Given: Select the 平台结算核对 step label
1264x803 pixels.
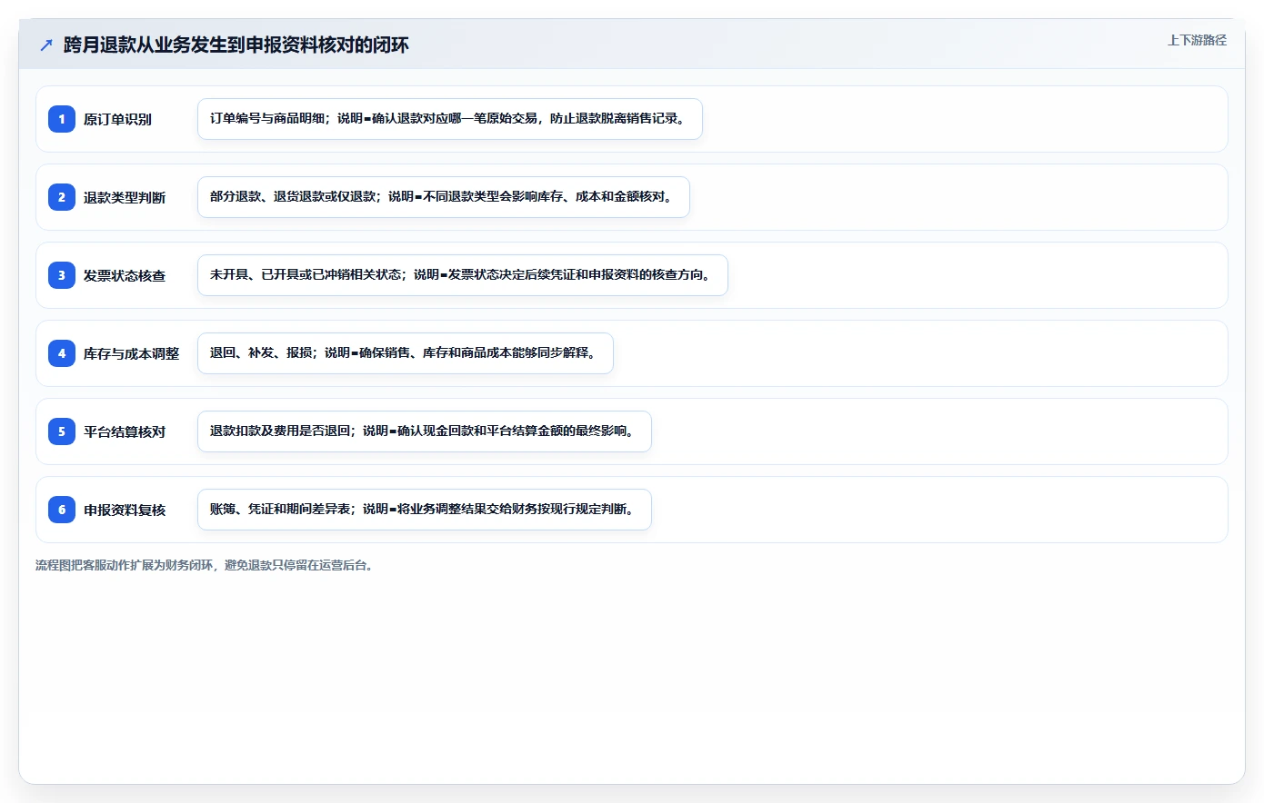Looking at the screenshot, I should (125, 431).
